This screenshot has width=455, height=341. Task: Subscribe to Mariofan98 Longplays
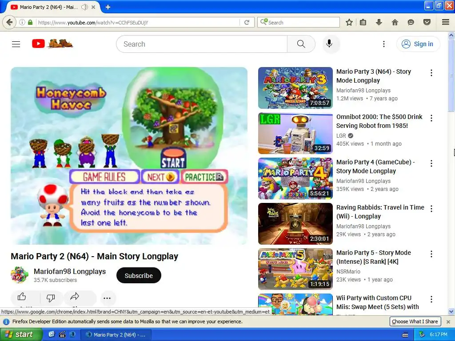tap(139, 275)
